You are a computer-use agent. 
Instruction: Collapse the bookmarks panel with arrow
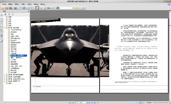pos(28,11)
